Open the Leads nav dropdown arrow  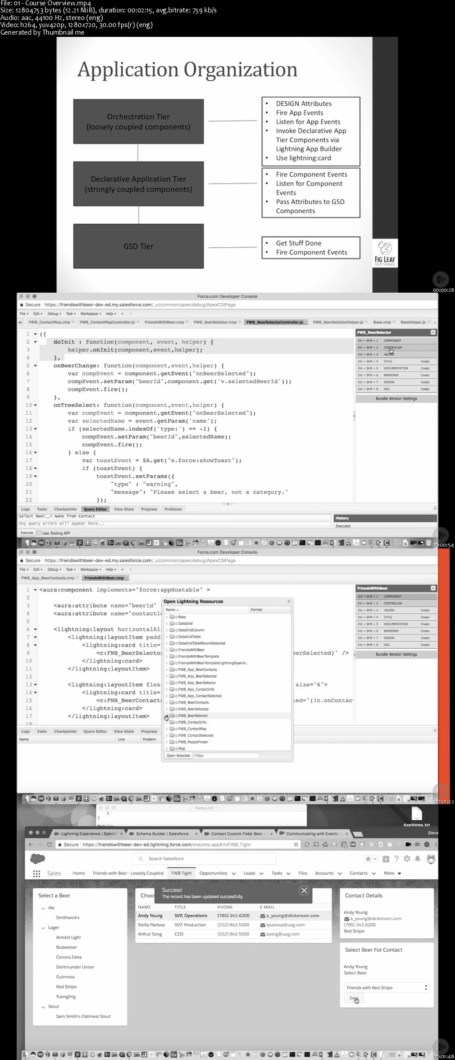pos(261,873)
